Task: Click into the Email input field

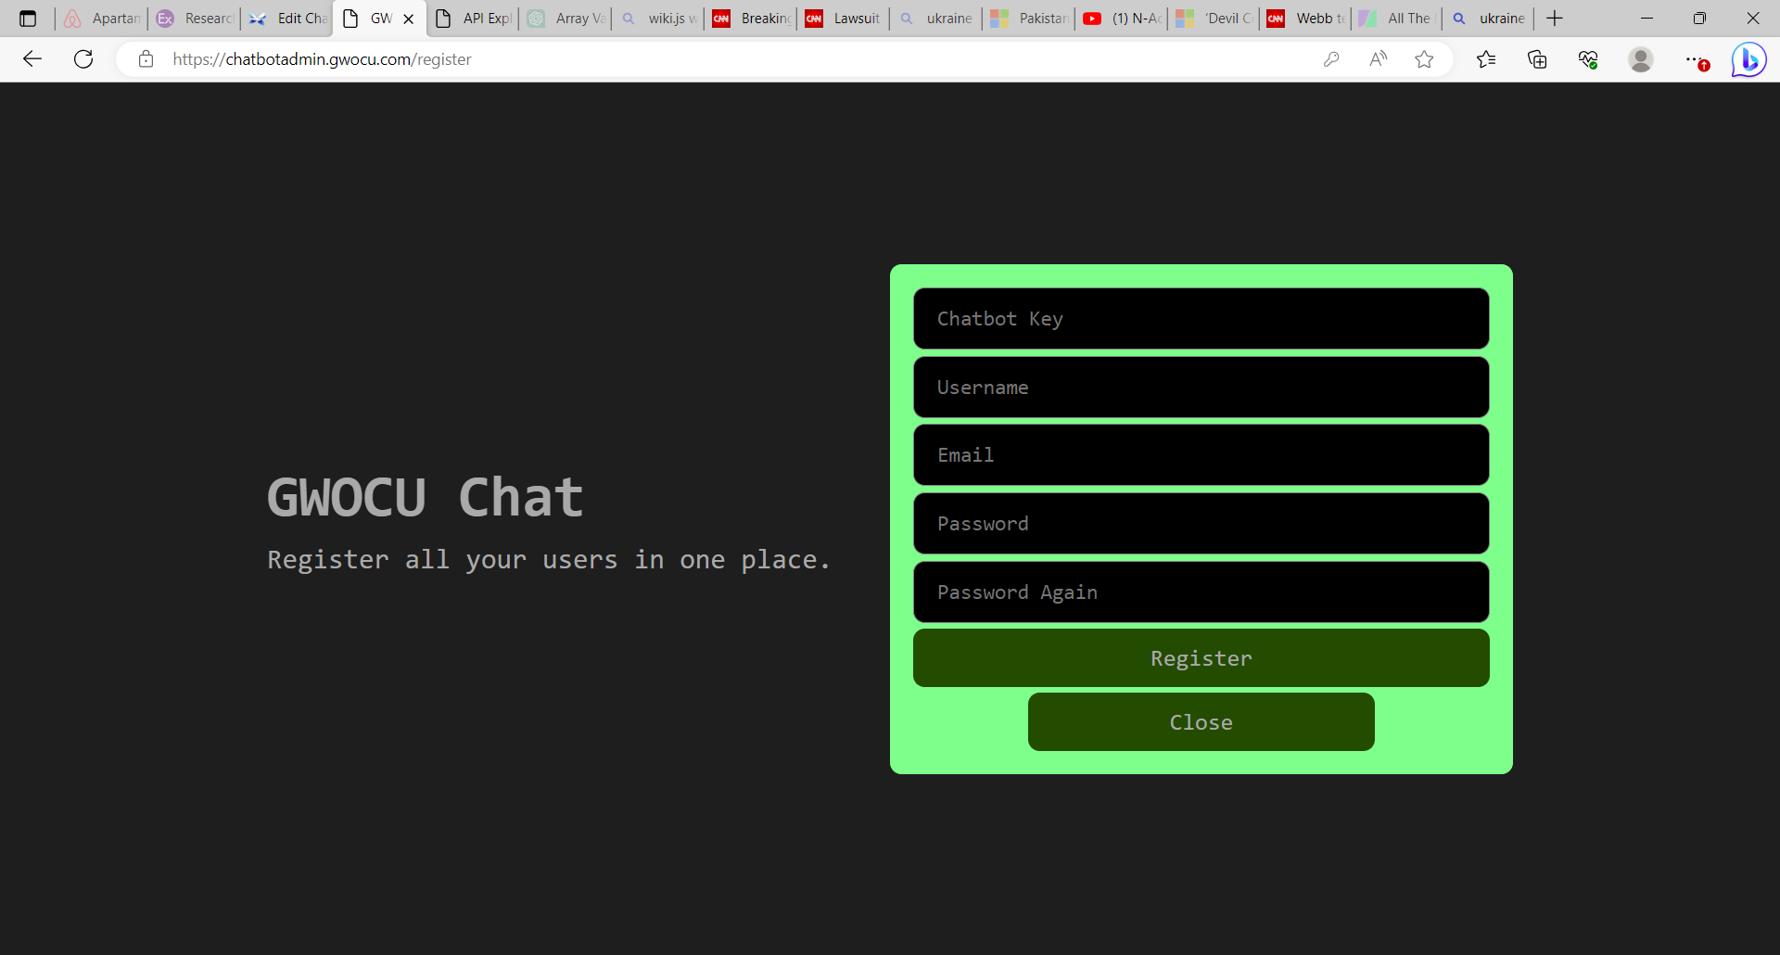Action: point(1201,455)
